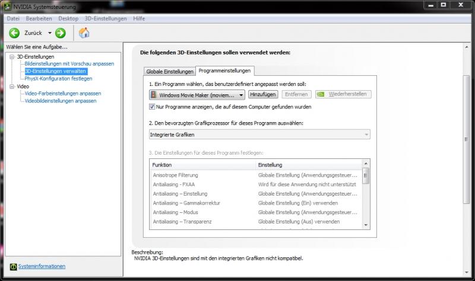Select the 'Antialiasing - FXAA' row

(x=256, y=184)
